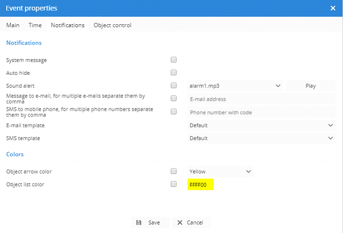Screen dimensions: 343x233
Task: Go to the Object control tab
Action: coord(112,25)
